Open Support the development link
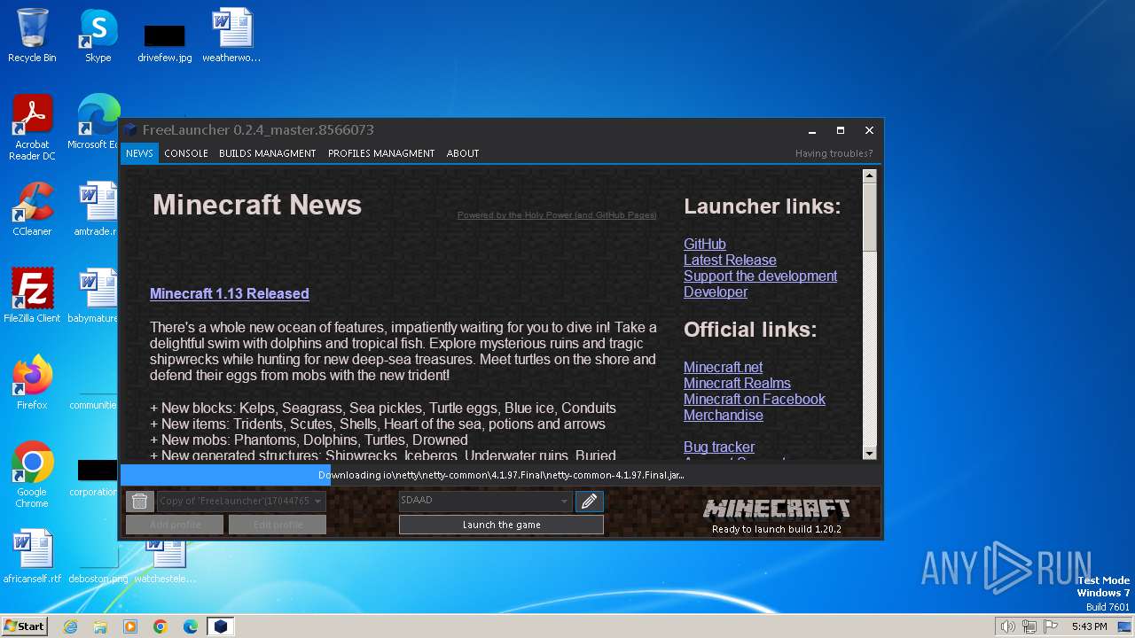Viewport: 1135px width, 638px height. tap(760, 276)
